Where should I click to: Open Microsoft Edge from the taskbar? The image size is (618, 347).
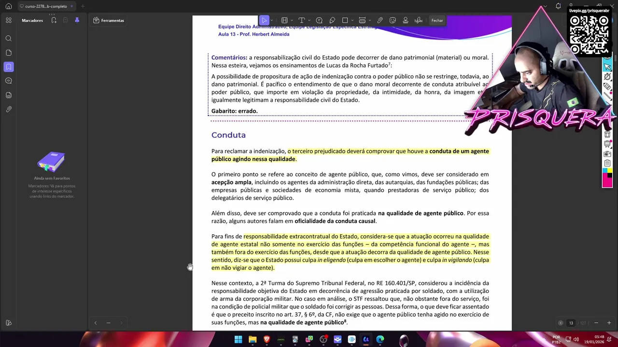pos(380,340)
